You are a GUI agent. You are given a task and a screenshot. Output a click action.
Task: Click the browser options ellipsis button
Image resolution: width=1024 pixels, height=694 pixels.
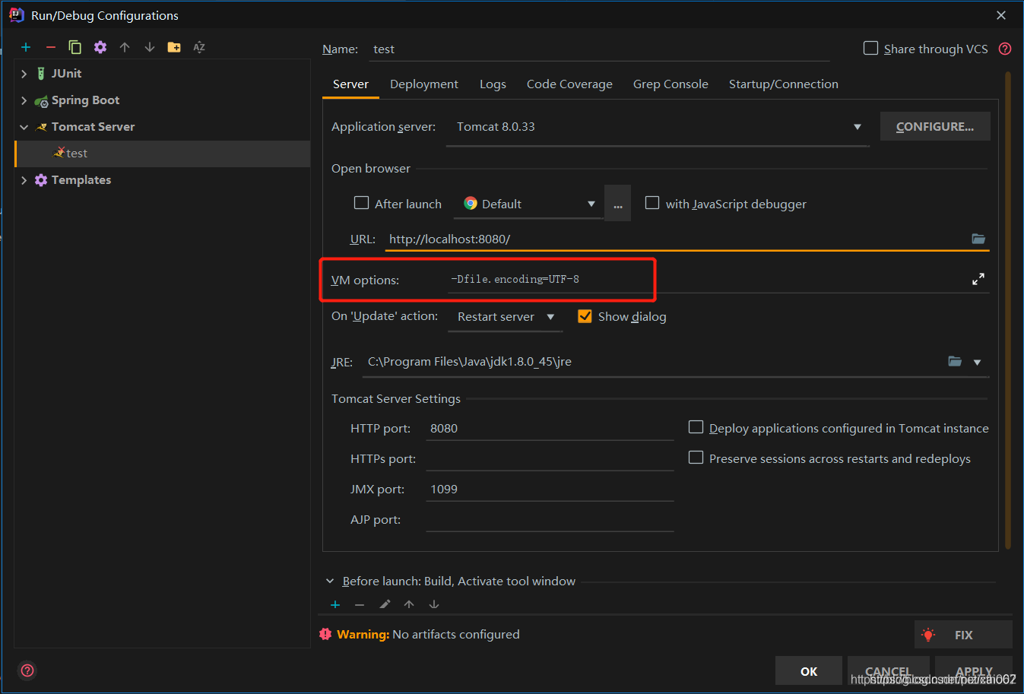[618, 203]
